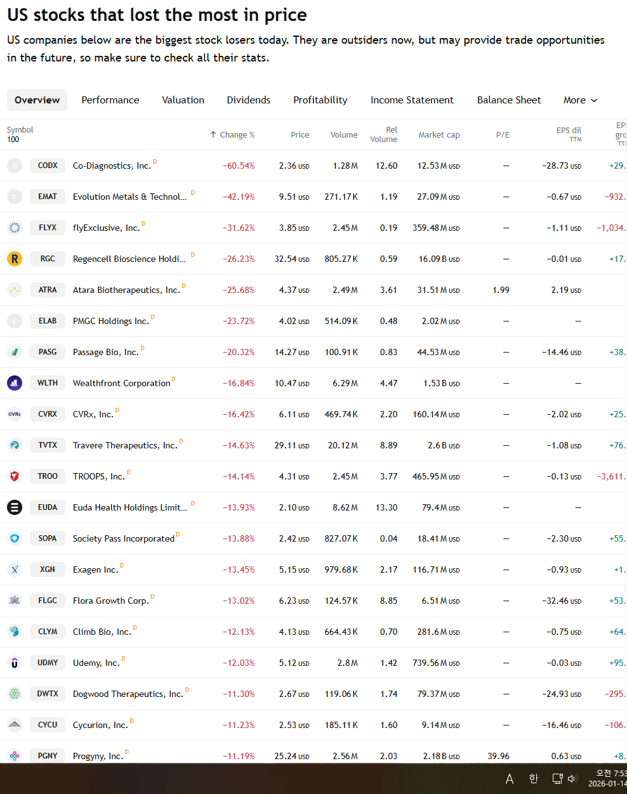Image resolution: width=627 pixels, height=794 pixels.
Task: Open the Dividends tab
Action: pyautogui.click(x=249, y=100)
